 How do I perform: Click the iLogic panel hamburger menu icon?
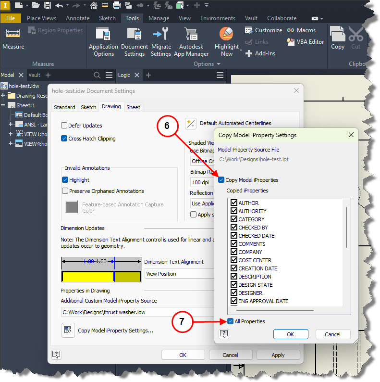click(220, 75)
